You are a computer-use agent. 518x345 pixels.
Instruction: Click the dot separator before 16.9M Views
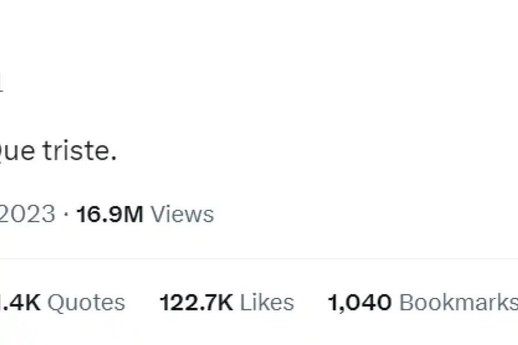pyautogui.click(x=66, y=215)
